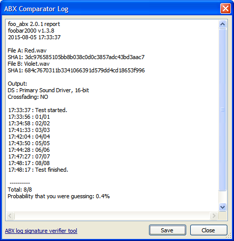
Task: Click the 'foo_abx 2.0.1 report' line
Action: tap(34, 24)
